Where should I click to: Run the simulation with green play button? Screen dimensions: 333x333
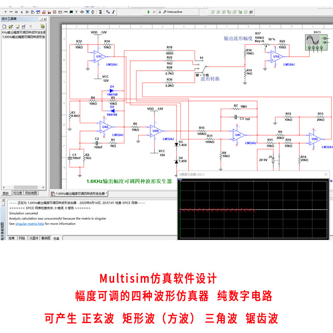(149, 12)
